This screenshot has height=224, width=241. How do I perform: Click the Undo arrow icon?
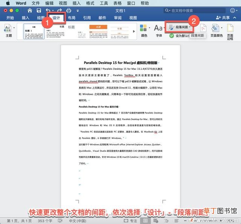[48, 11]
